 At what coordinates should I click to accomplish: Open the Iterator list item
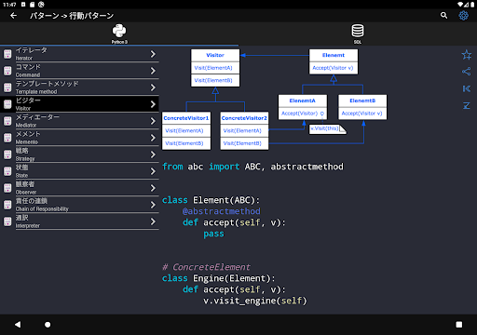(x=79, y=54)
